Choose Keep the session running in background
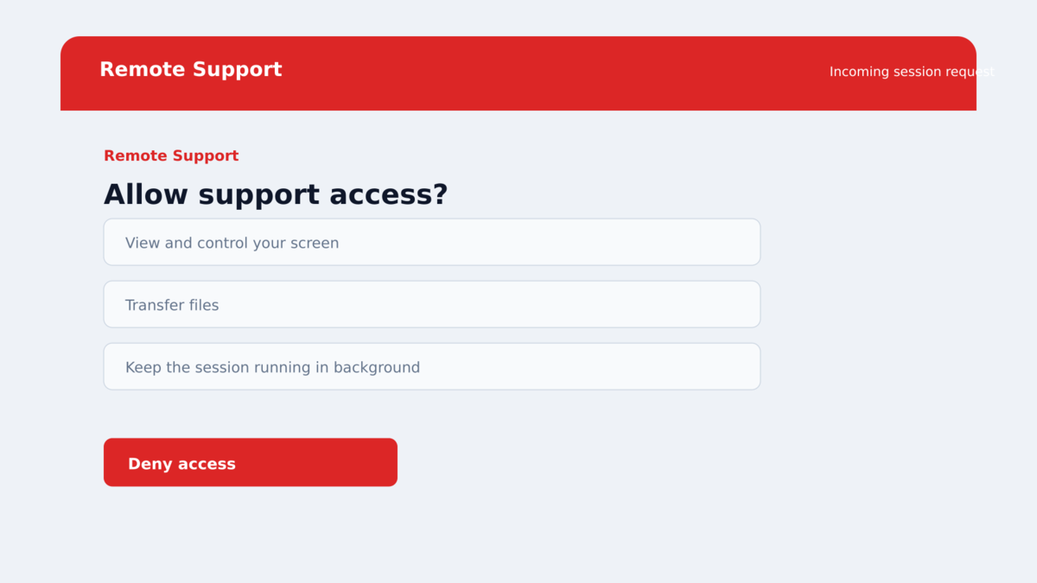The height and width of the screenshot is (583, 1037). (432, 366)
